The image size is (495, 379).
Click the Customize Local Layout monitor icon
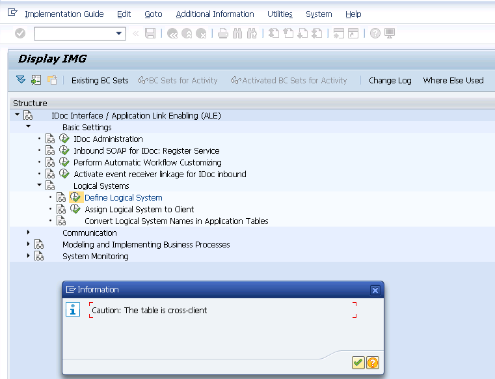click(x=390, y=33)
